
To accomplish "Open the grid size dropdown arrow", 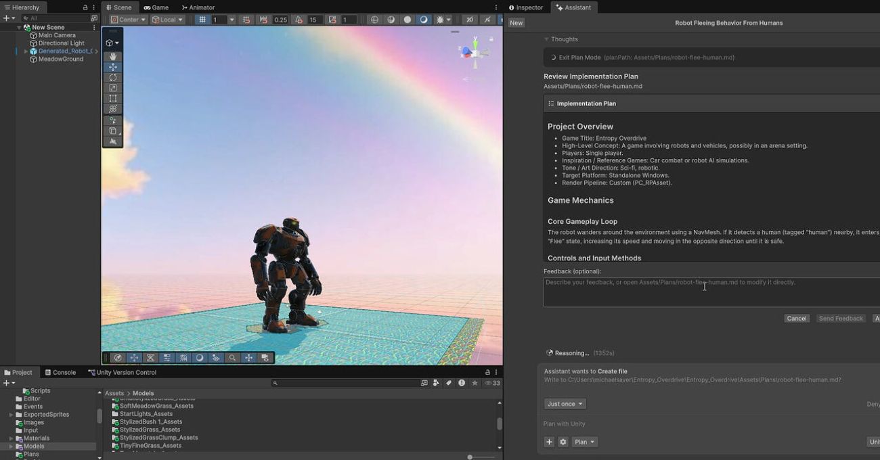I will point(232,20).
